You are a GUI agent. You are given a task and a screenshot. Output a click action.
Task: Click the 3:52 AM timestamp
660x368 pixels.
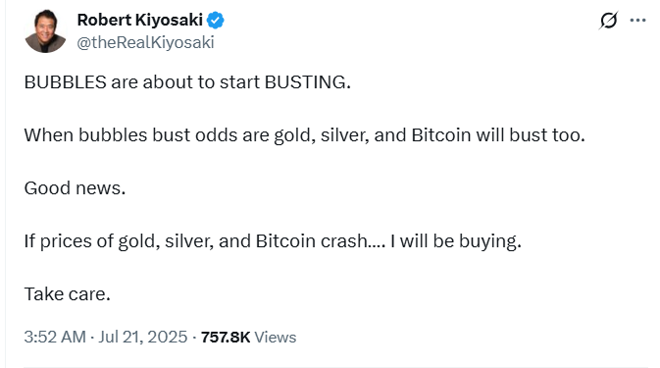click(55, 337)
